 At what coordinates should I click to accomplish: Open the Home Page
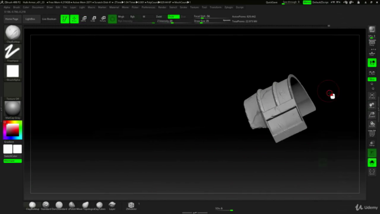[12, 19]
